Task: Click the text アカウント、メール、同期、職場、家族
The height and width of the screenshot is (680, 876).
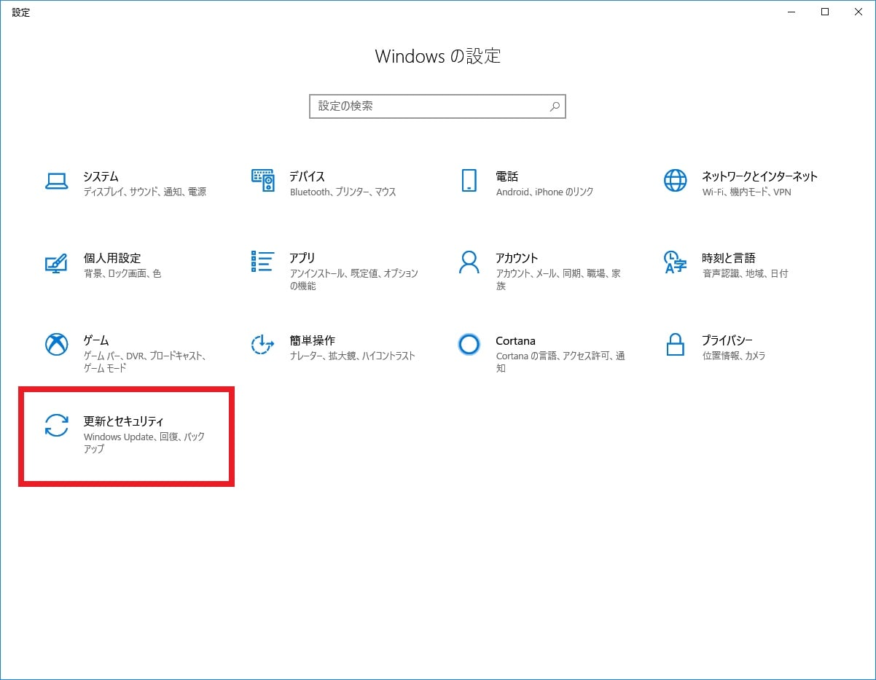Action: tap(558, 280)
